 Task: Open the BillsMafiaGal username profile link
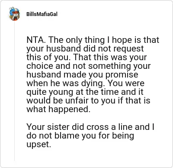tap(42, 14)
